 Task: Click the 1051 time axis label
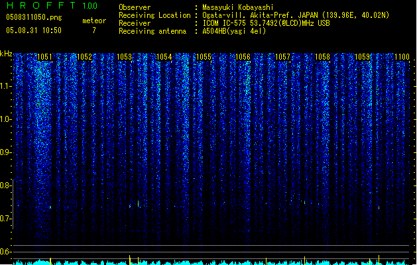[x=44, y=57]
